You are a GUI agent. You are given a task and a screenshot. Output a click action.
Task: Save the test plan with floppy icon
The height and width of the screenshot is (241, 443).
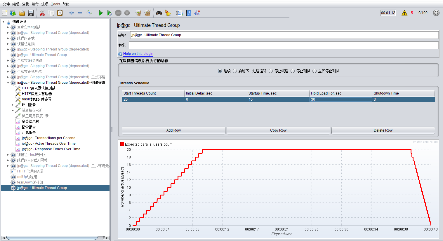31,13
